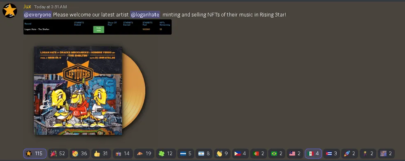Add the rocket reaction
Image resolution: width=405 pixels, height=161 pixels.
coord(350,154)
